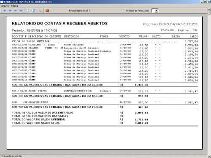Jump to the last report page
211x158 pixels.
pyautogui.click(x=21, y=11)
